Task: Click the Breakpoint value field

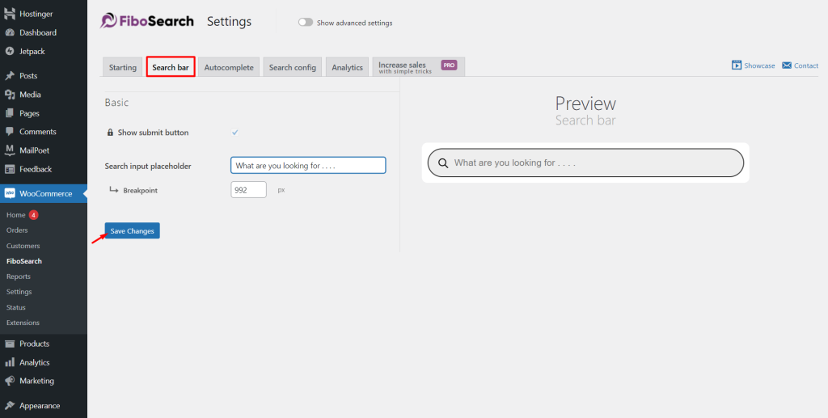Action: (x=248, y=190)
